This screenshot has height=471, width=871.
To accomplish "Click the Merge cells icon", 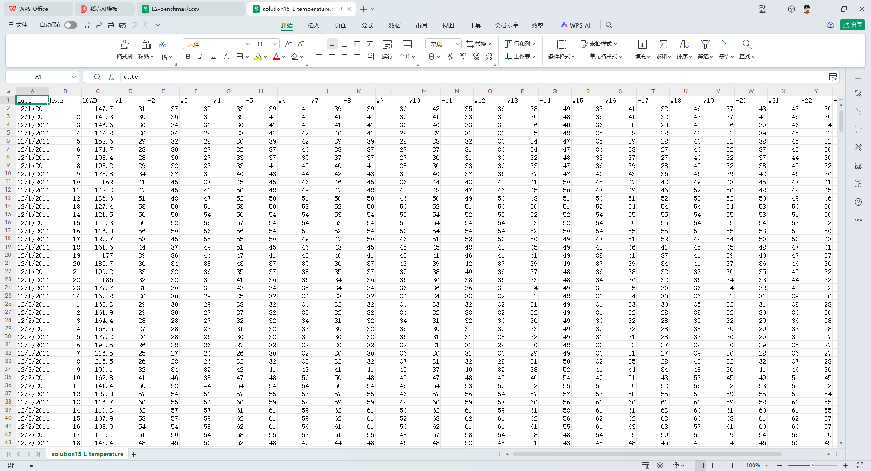I will pyautogui.click(x=407, y=44).
